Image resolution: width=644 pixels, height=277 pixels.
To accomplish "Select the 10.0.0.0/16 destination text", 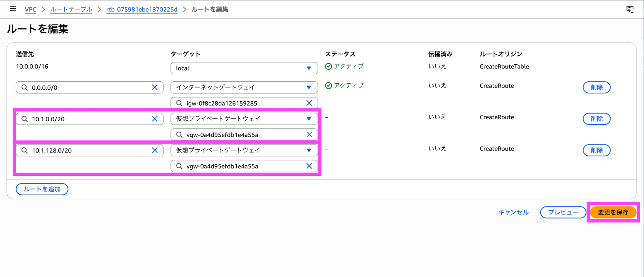I will (x=32, y=67).
